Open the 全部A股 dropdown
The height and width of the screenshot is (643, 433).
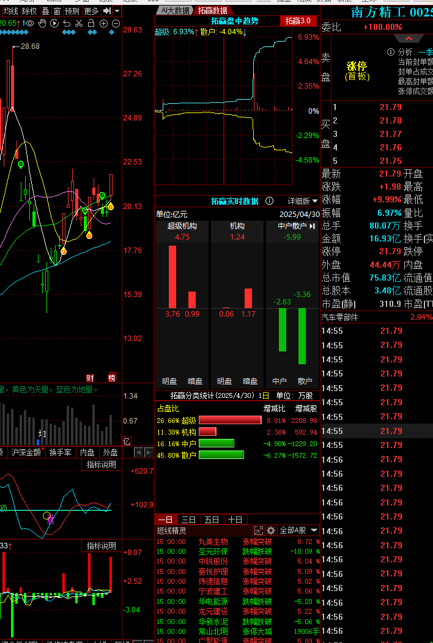[298, 530]
